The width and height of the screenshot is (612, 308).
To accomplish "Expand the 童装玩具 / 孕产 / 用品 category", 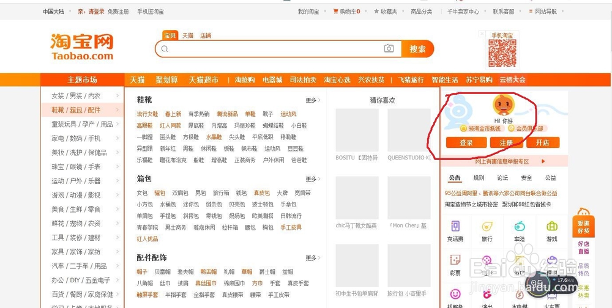I will tap(82, 124).
